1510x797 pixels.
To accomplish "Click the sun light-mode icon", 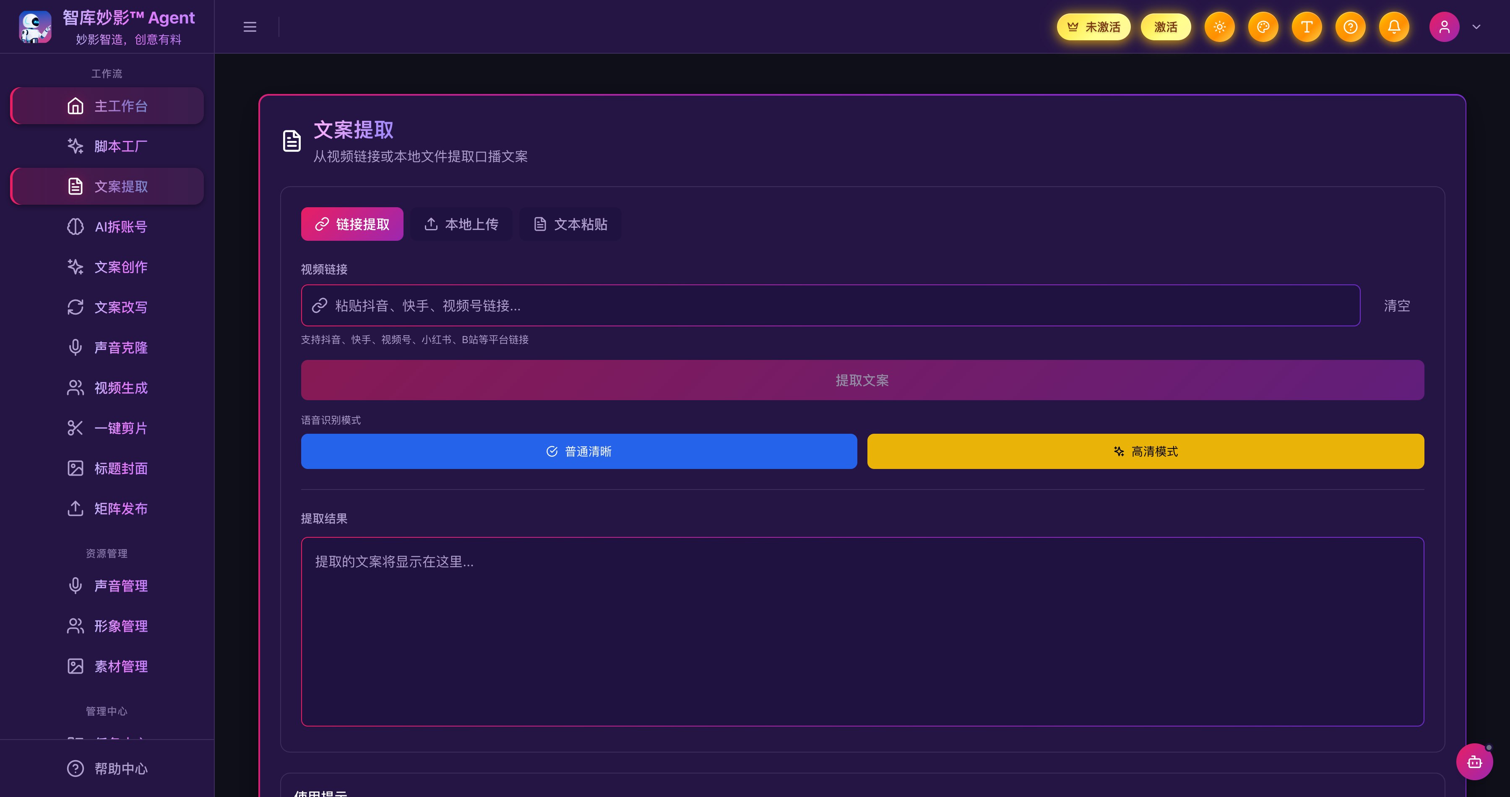I will coord(1219,27).
